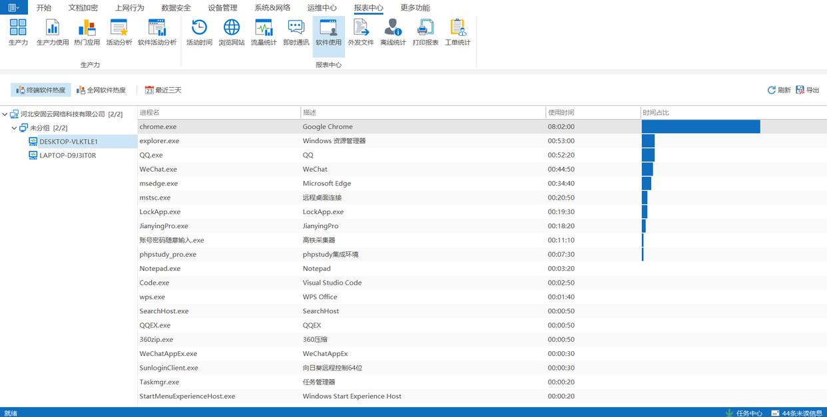Open the 流量统计 report
Image resolution: width=827 pixels, height=417 pixels.
pos(264,32)
